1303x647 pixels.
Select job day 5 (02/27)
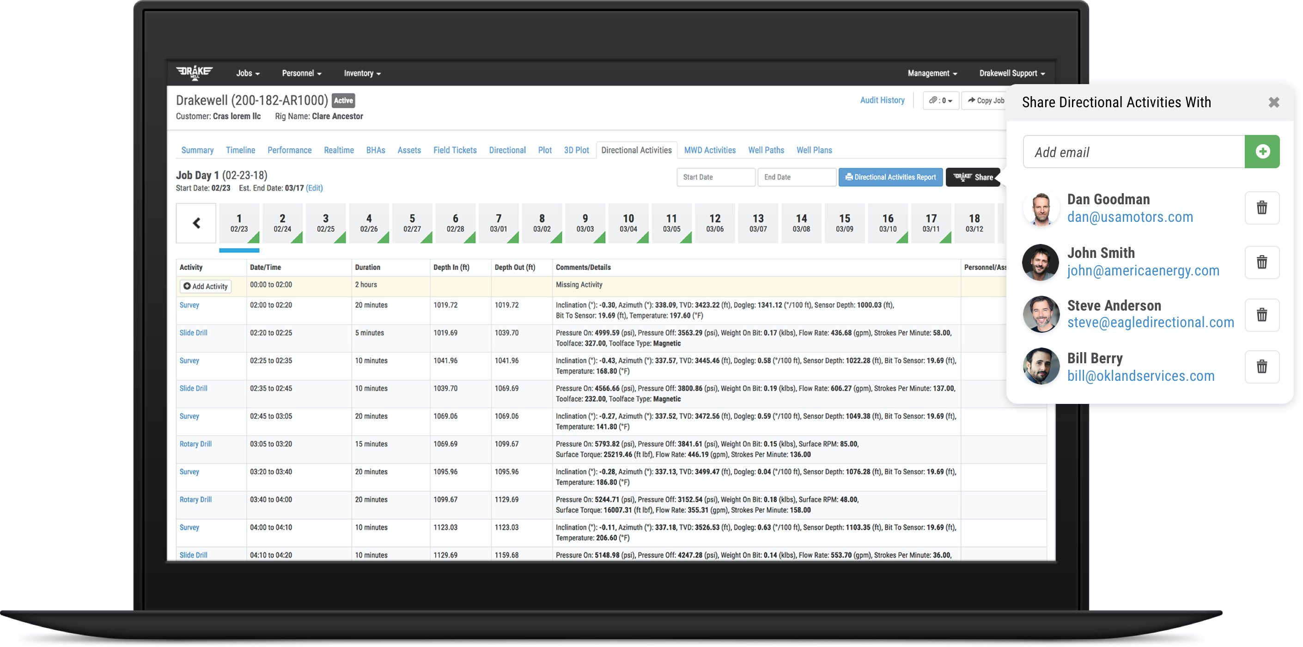(412, 223)
